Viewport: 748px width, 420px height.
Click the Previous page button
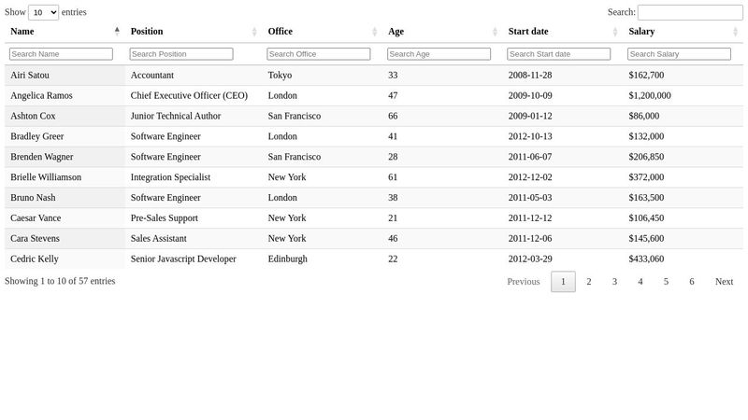(x=523, y=282)
